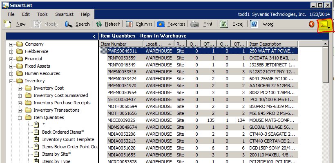Image resolution: width=335 pixels, height=163 pixels.
Task: Expand the Financial tree node
Action: [x=11, y=59]
